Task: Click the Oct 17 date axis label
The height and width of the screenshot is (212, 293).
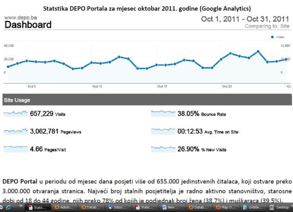Action: [162, 86]
